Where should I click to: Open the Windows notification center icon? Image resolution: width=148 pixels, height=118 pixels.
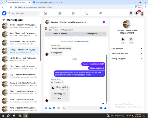point(144,116)
